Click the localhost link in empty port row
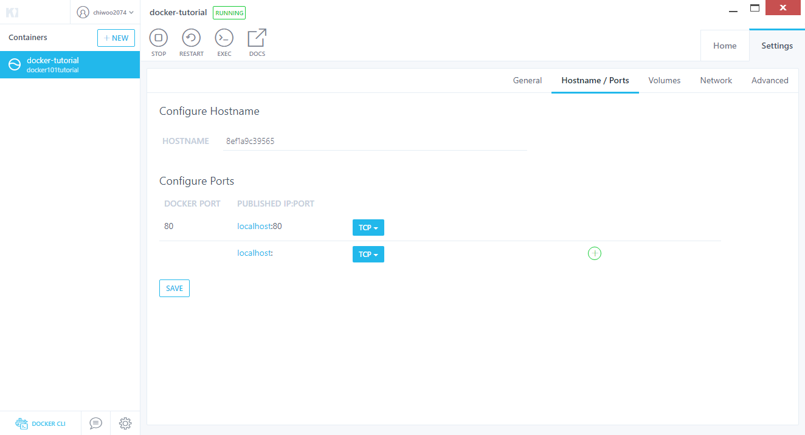Screen dimensions: 805x435 pyautogui.click(x=254, y=253)
